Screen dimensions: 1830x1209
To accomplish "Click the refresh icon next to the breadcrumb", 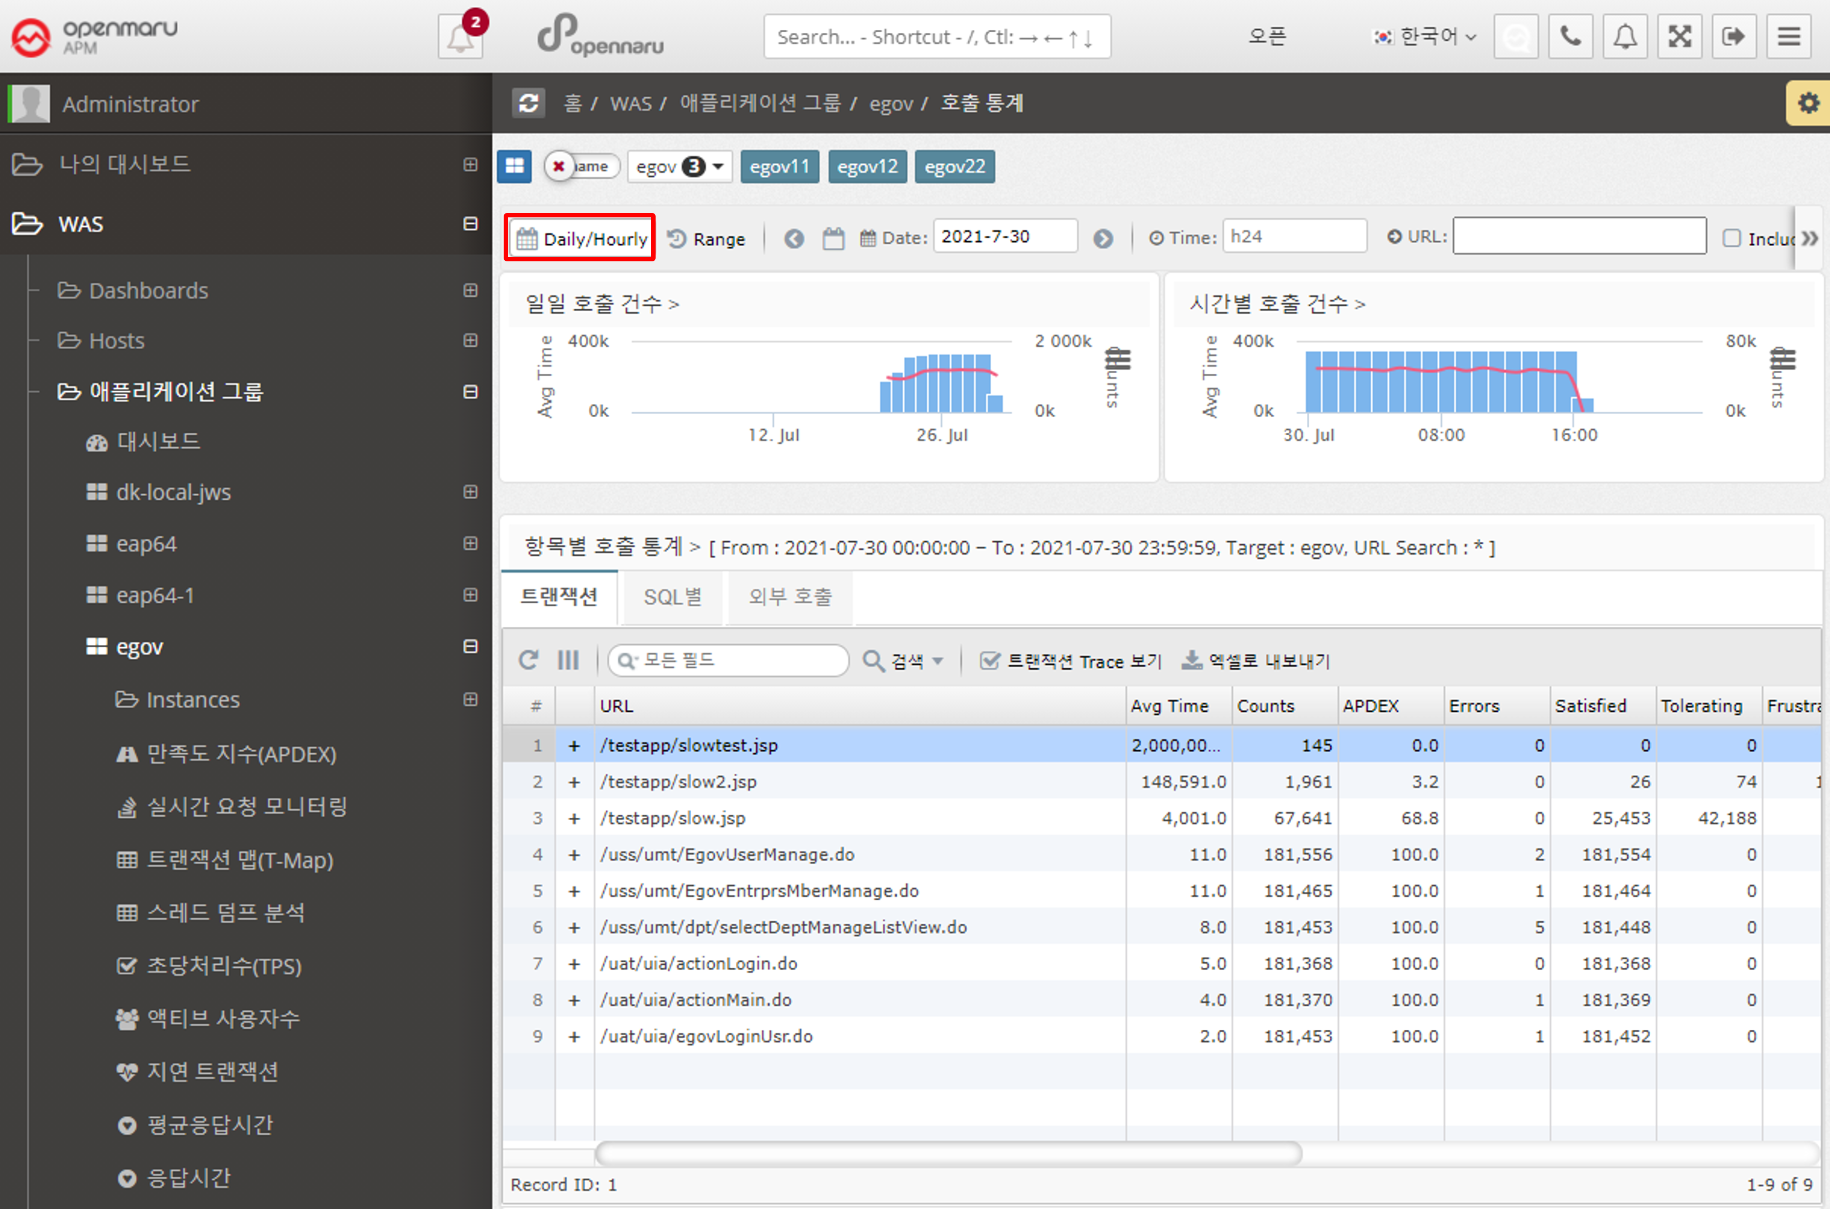I will (x=528, y=103).
